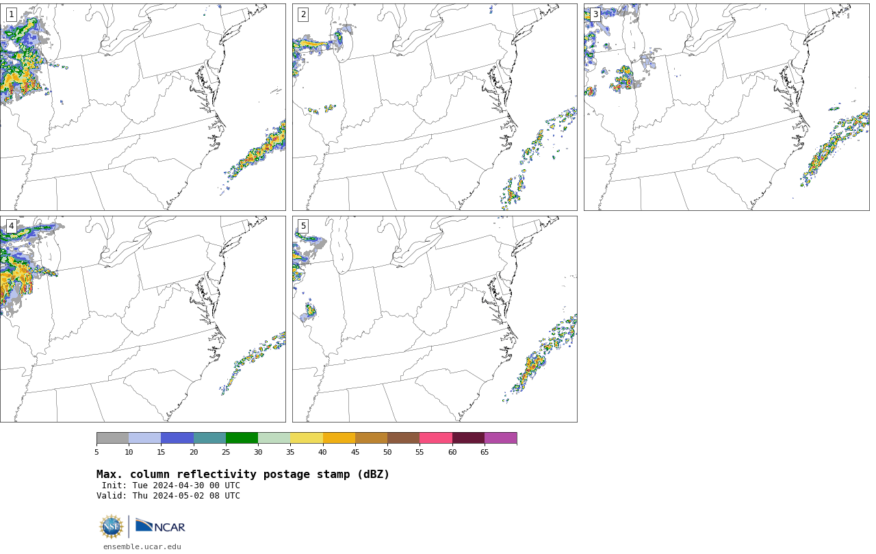Click the Max. column reflectivity title
876x554 pixels.
243,475
